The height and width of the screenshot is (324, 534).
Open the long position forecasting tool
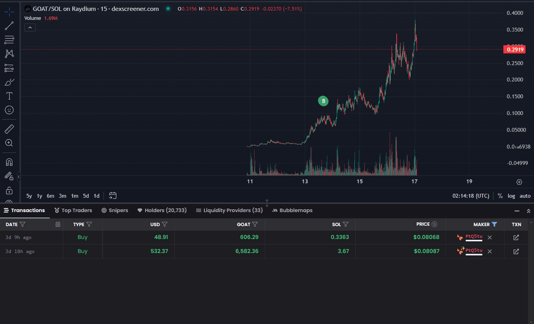[9, 68]
